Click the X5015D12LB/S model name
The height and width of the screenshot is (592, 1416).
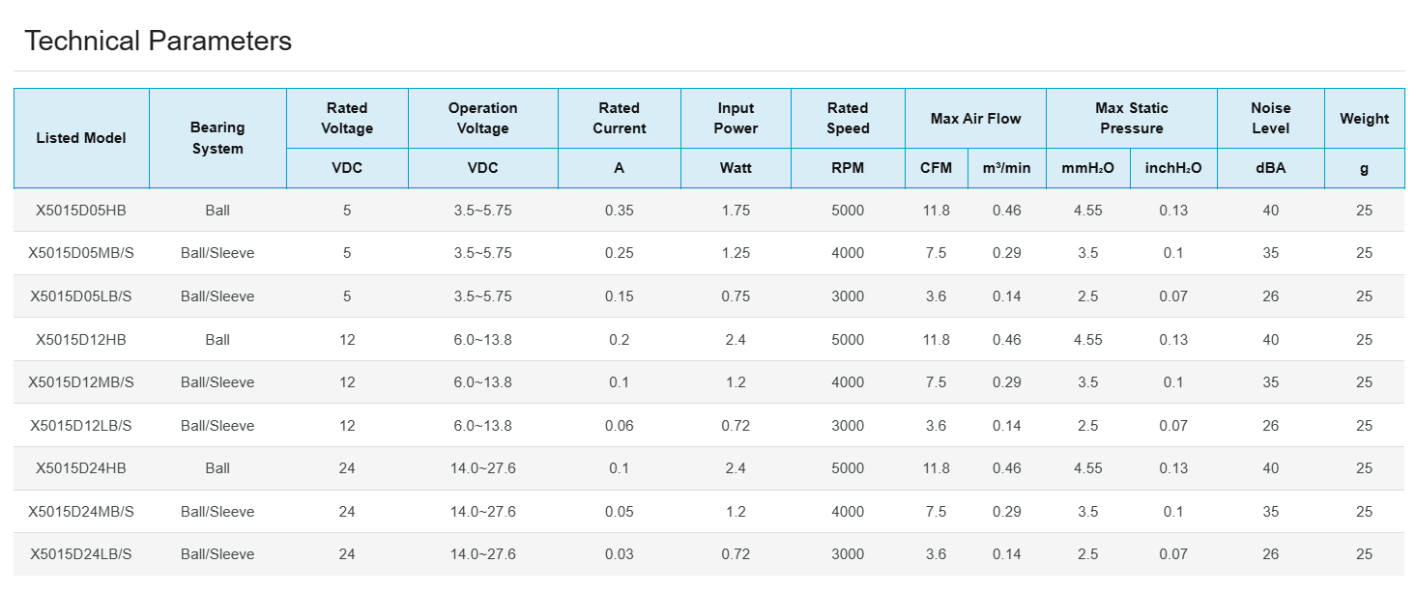(x=81, y=426)
